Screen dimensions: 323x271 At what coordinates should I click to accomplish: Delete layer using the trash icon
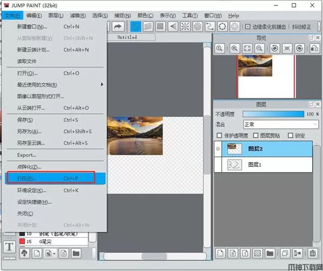tap(313, 253)
